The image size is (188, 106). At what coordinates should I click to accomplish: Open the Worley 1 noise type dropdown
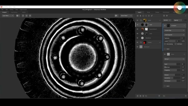coord(174,59)
